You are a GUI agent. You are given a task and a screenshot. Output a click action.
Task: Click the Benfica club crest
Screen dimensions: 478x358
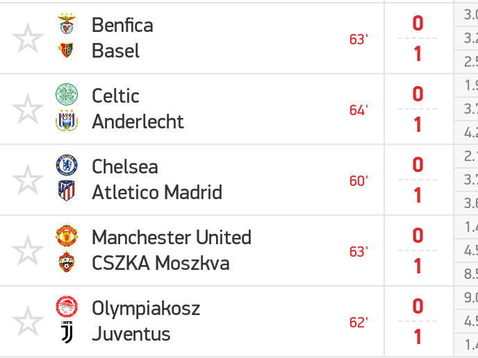67,24
